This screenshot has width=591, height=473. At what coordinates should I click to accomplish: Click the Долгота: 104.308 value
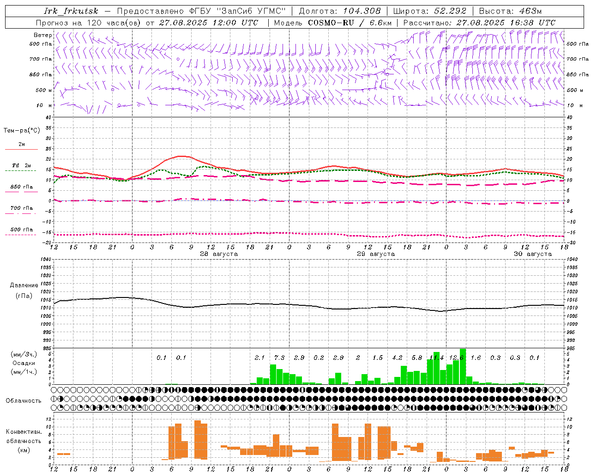tap(340, 11)
